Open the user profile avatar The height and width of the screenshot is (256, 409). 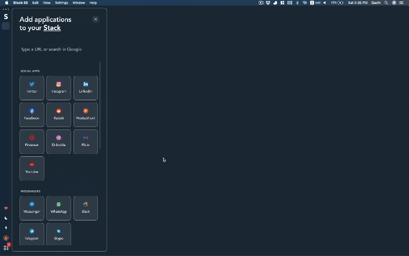(x=6, y=238)
